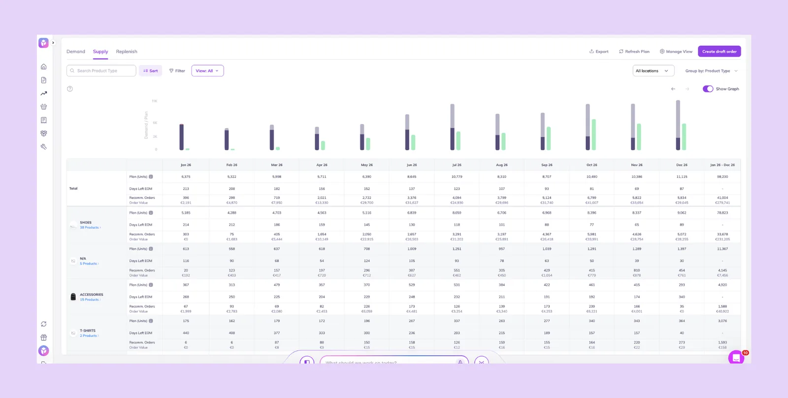Click the Search Product Type field

click(101, 71)
